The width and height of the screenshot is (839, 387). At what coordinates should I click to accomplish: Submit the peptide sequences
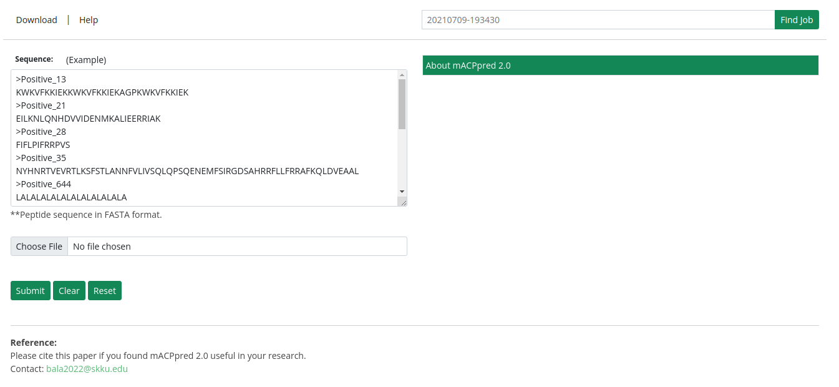pyautogui.click(x=30, y=291)
